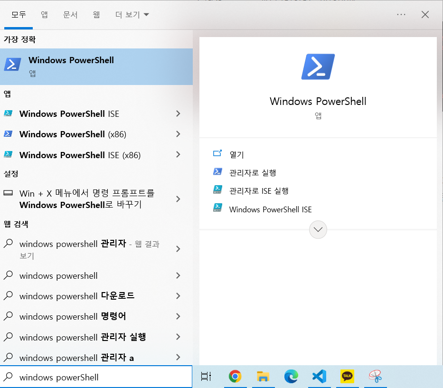Switch to the 문서 tab

tap(70, 14)
